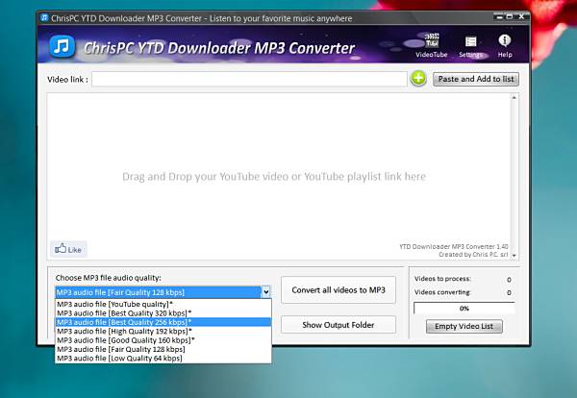577x398 pixels.
Task: Maximize the ChrisPC converter window
Action: (510, 17)
